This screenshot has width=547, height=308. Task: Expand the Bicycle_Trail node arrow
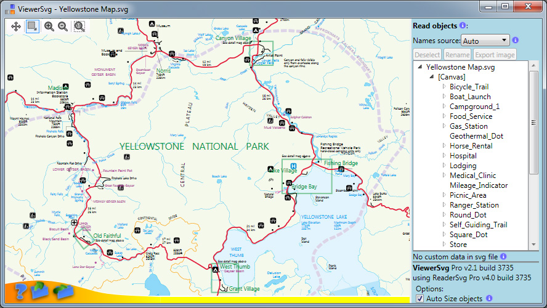pyautogui.click(x=444, y=86)
